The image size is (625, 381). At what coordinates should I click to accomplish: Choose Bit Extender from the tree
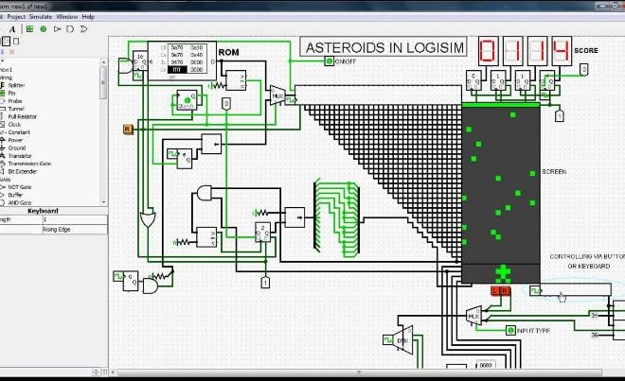pos(23,171)
